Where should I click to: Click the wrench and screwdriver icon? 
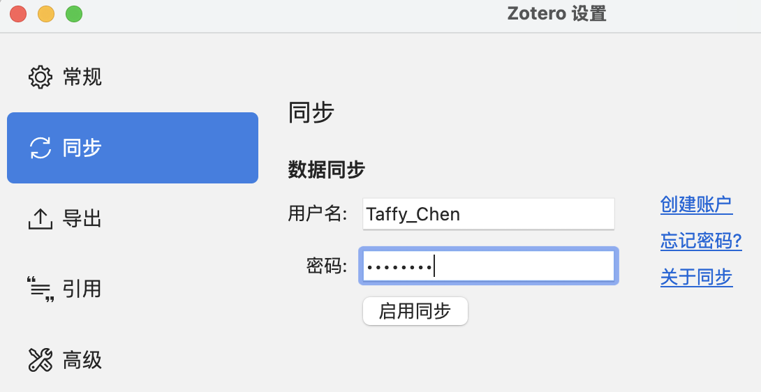pyautogui.click(x=40, y=360)
